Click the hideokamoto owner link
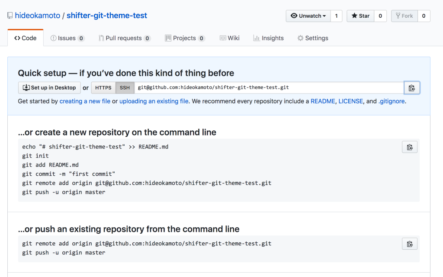The height and width of the screenshot is (277, 443). (x=38, y=16)
